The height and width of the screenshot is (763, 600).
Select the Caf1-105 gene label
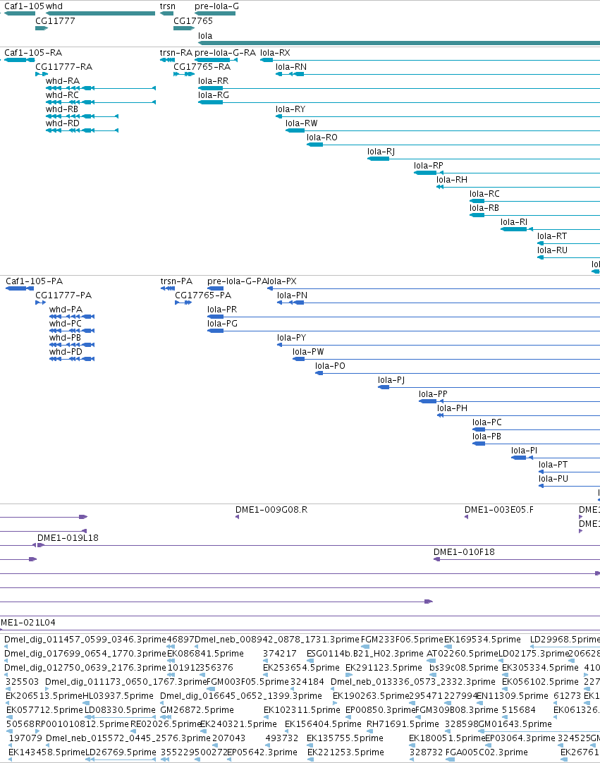click(24, 6)
